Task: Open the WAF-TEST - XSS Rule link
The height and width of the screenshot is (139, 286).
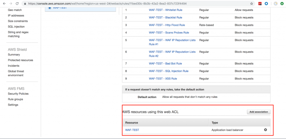Action: [x=163, y=79]
